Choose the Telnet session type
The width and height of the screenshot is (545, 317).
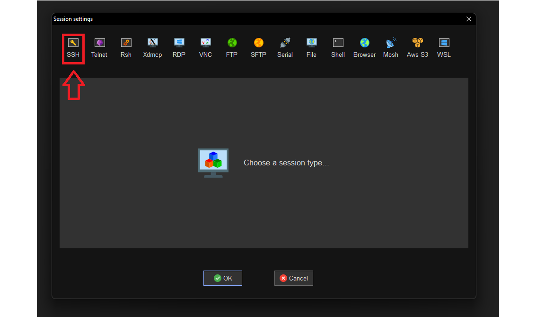[x=99, y=48]
